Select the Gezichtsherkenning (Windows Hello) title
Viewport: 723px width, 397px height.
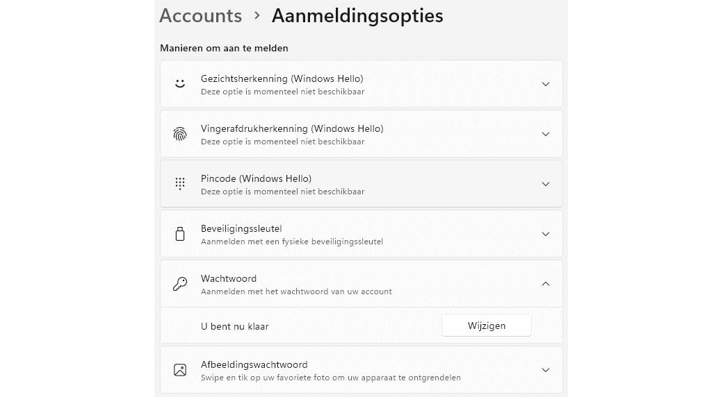pos(282,78)
